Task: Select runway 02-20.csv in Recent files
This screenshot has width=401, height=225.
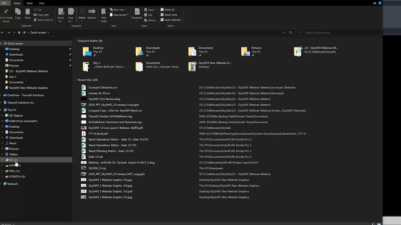Action: [x=99, y=93]
